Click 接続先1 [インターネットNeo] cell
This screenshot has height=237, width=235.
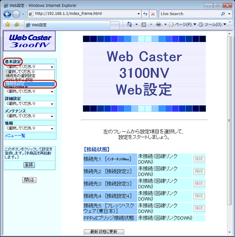coord(110,159)
